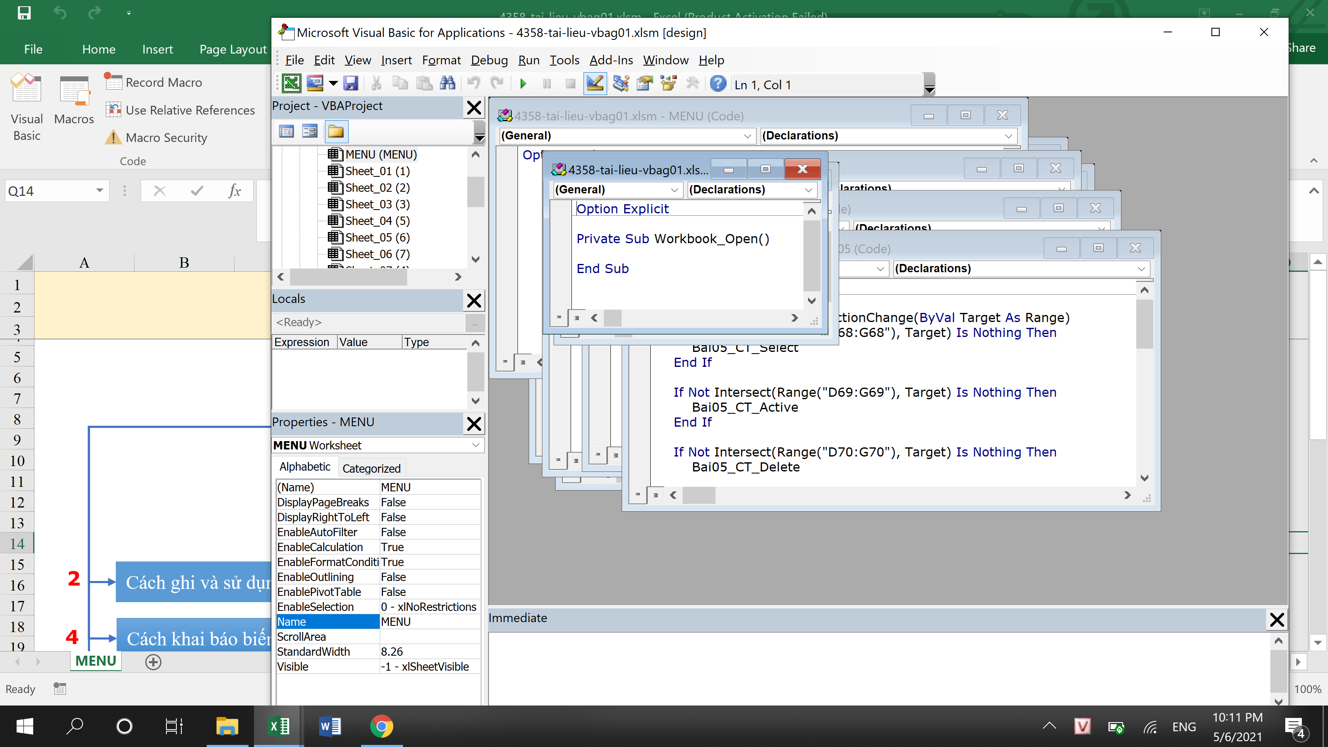This screenshot has height=747, width=1328.
Task: Click View Code icon in Project panel
Action: (287, 132)
